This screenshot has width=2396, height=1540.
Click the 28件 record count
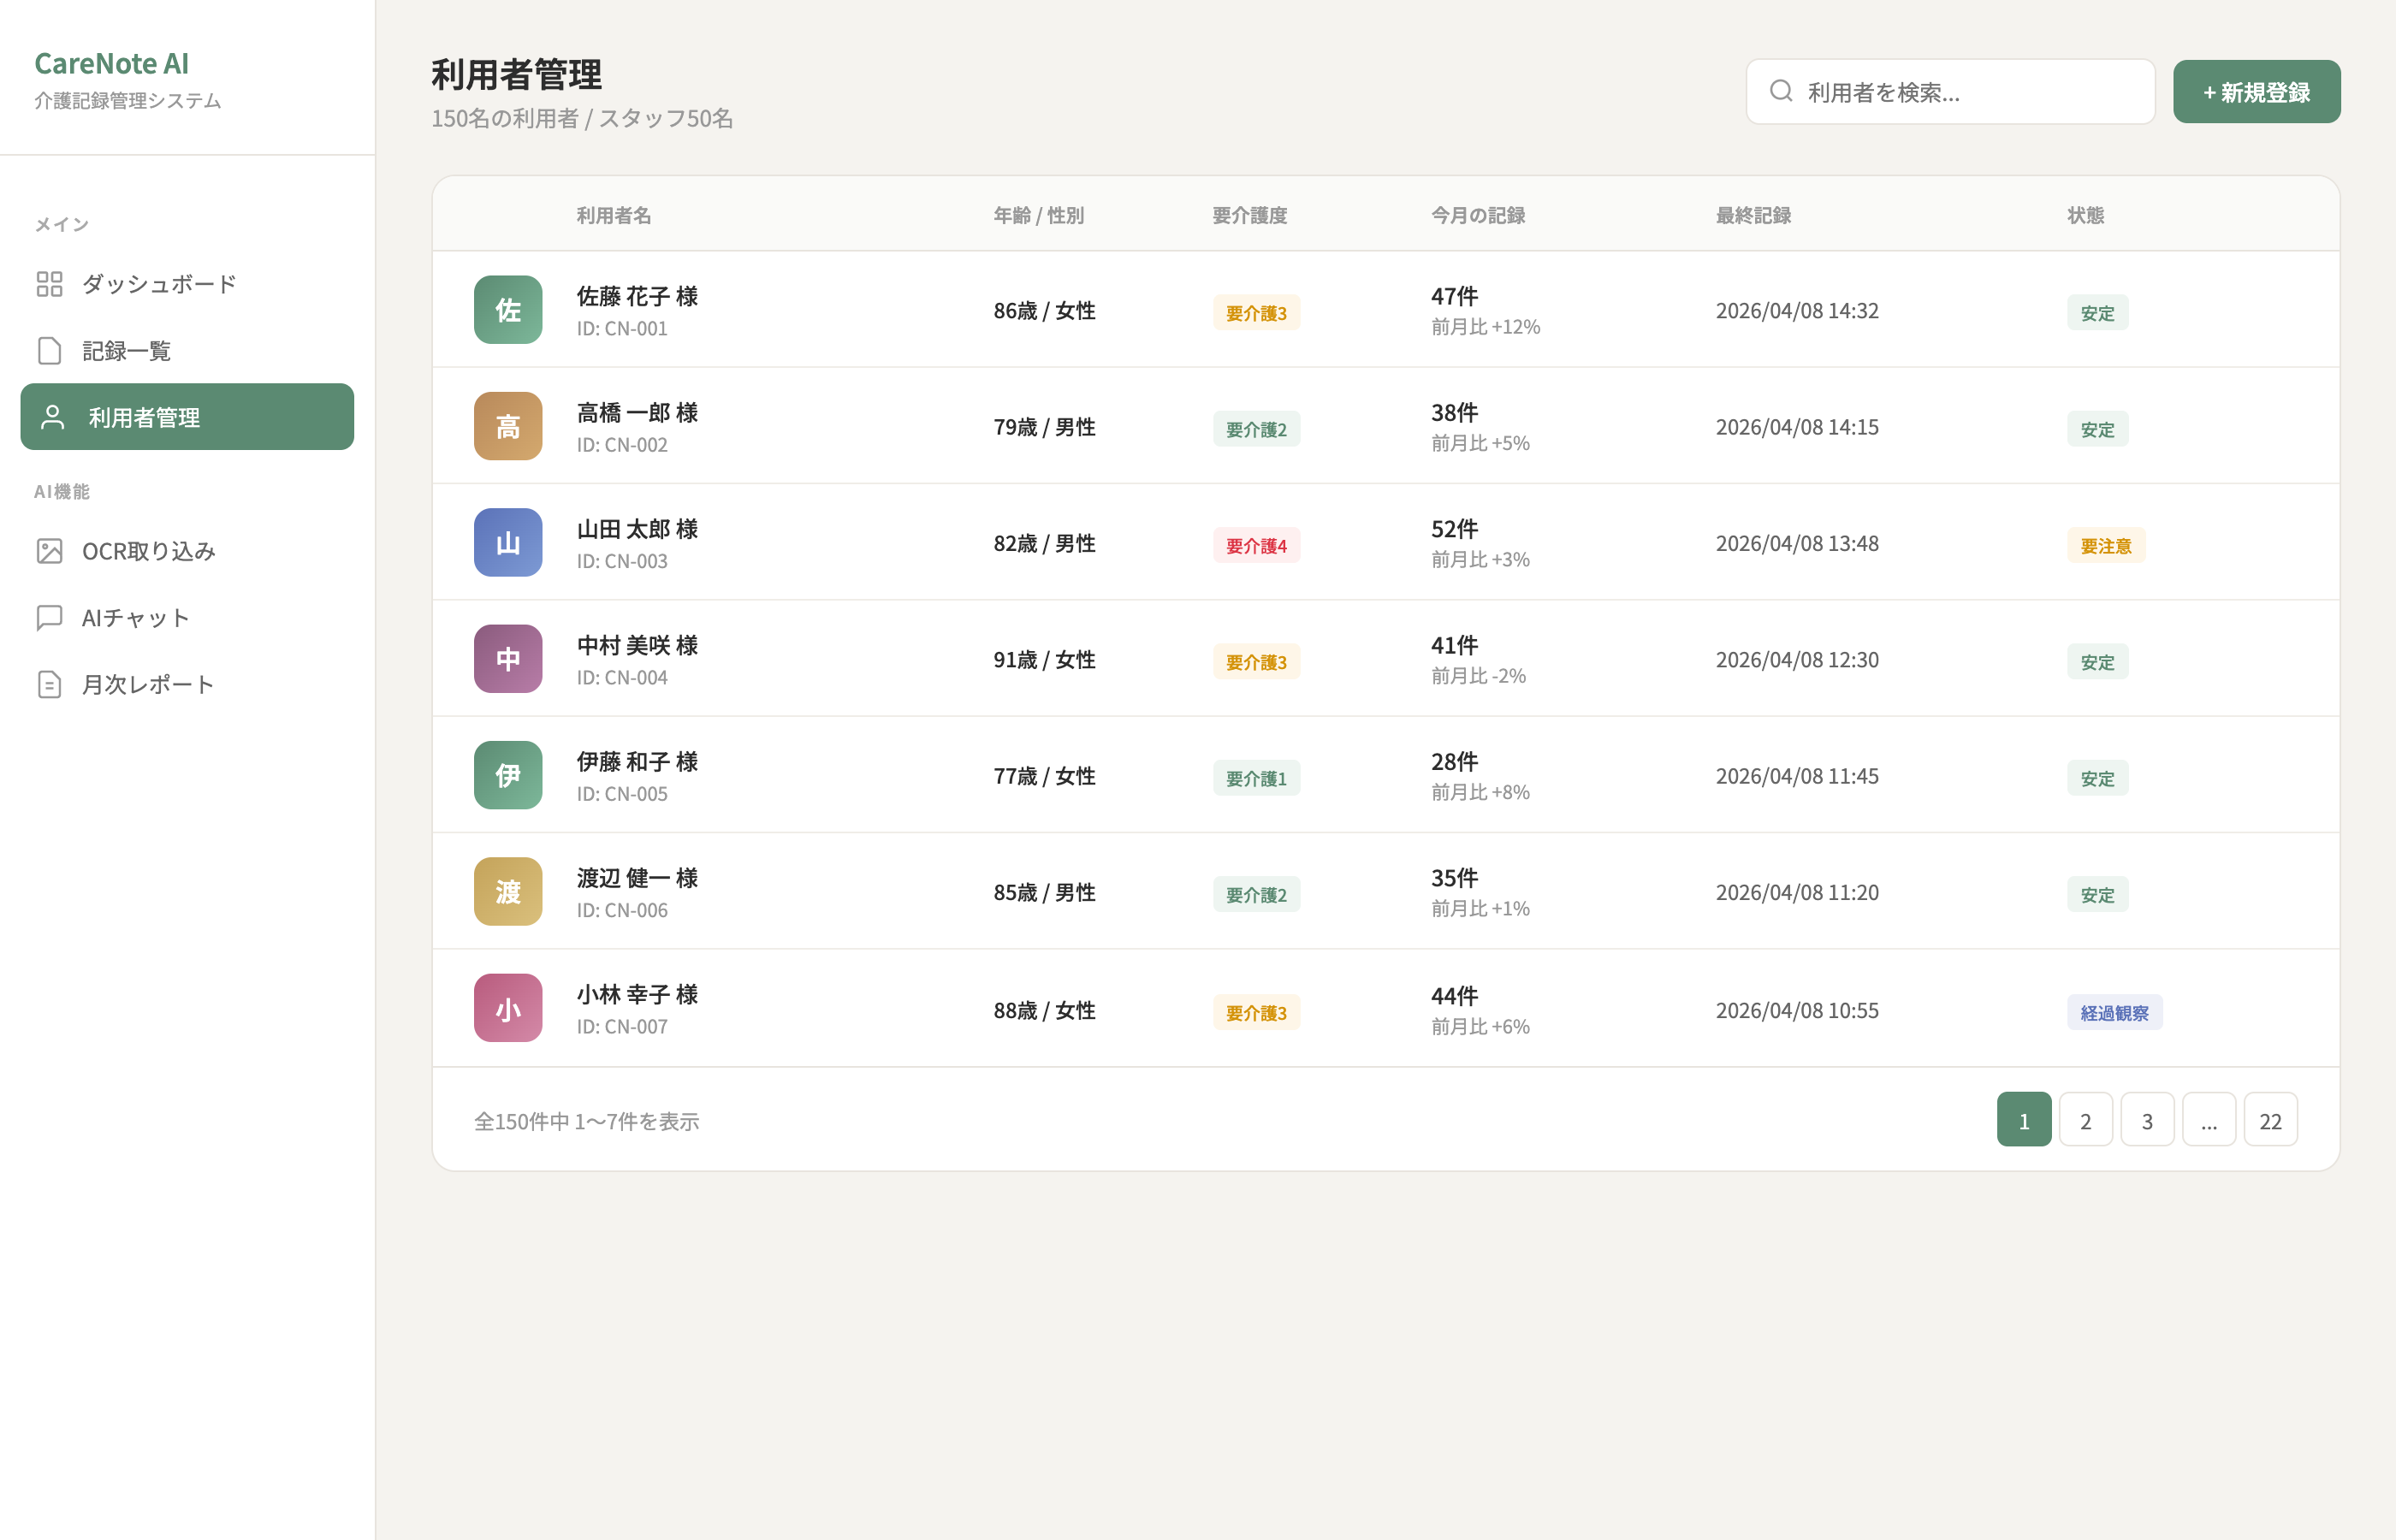click(1454, 761)
